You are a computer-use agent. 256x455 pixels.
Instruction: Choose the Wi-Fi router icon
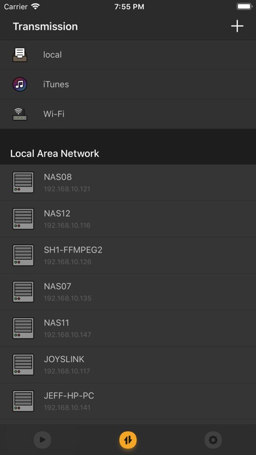[x=20, y=114]
